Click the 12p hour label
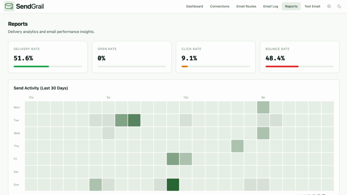Image resolution: width=347 pixels, height=195 pixels. [186, 97]
